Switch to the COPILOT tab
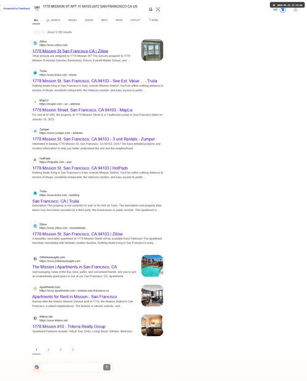 click(135, 20)
